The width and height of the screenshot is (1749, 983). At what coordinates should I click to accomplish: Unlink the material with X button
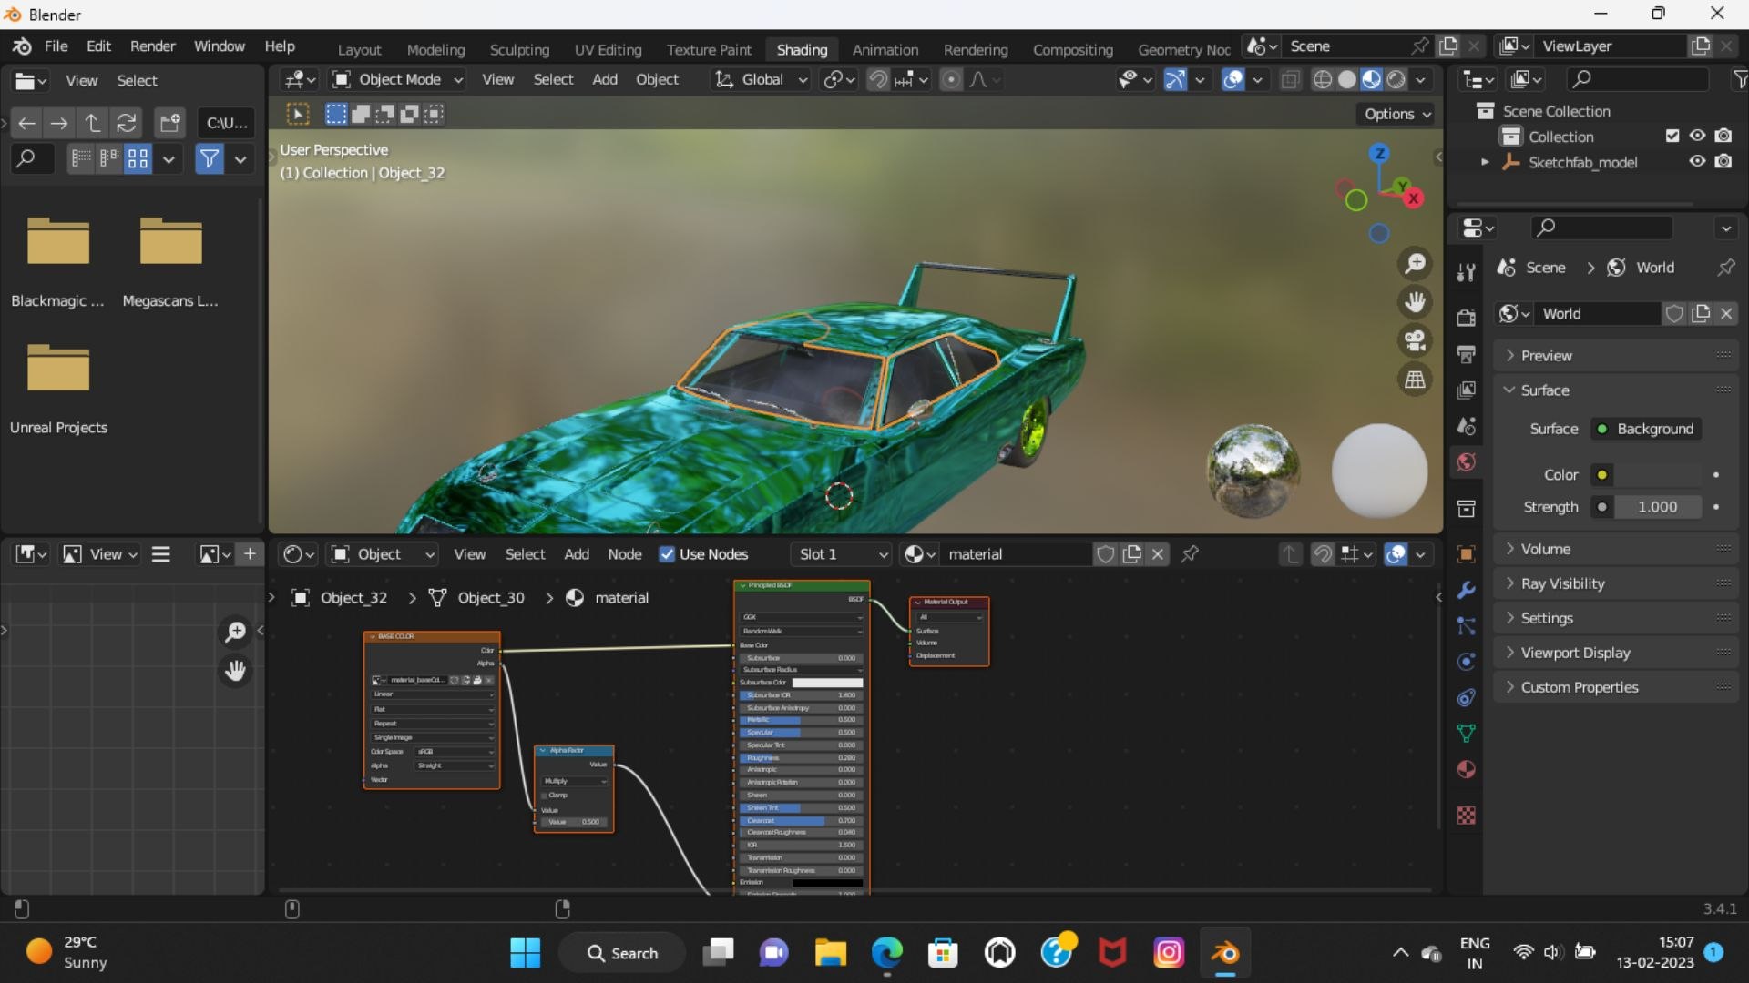coord(1158,554)
